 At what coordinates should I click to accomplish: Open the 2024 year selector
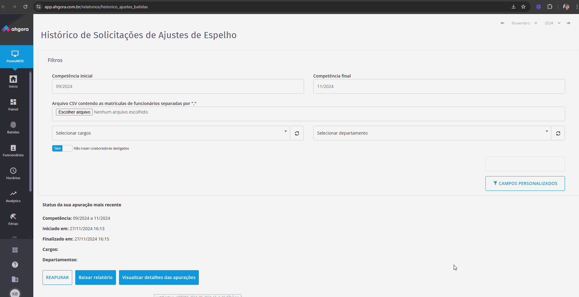pyautogui.click(x=552, y=23)
